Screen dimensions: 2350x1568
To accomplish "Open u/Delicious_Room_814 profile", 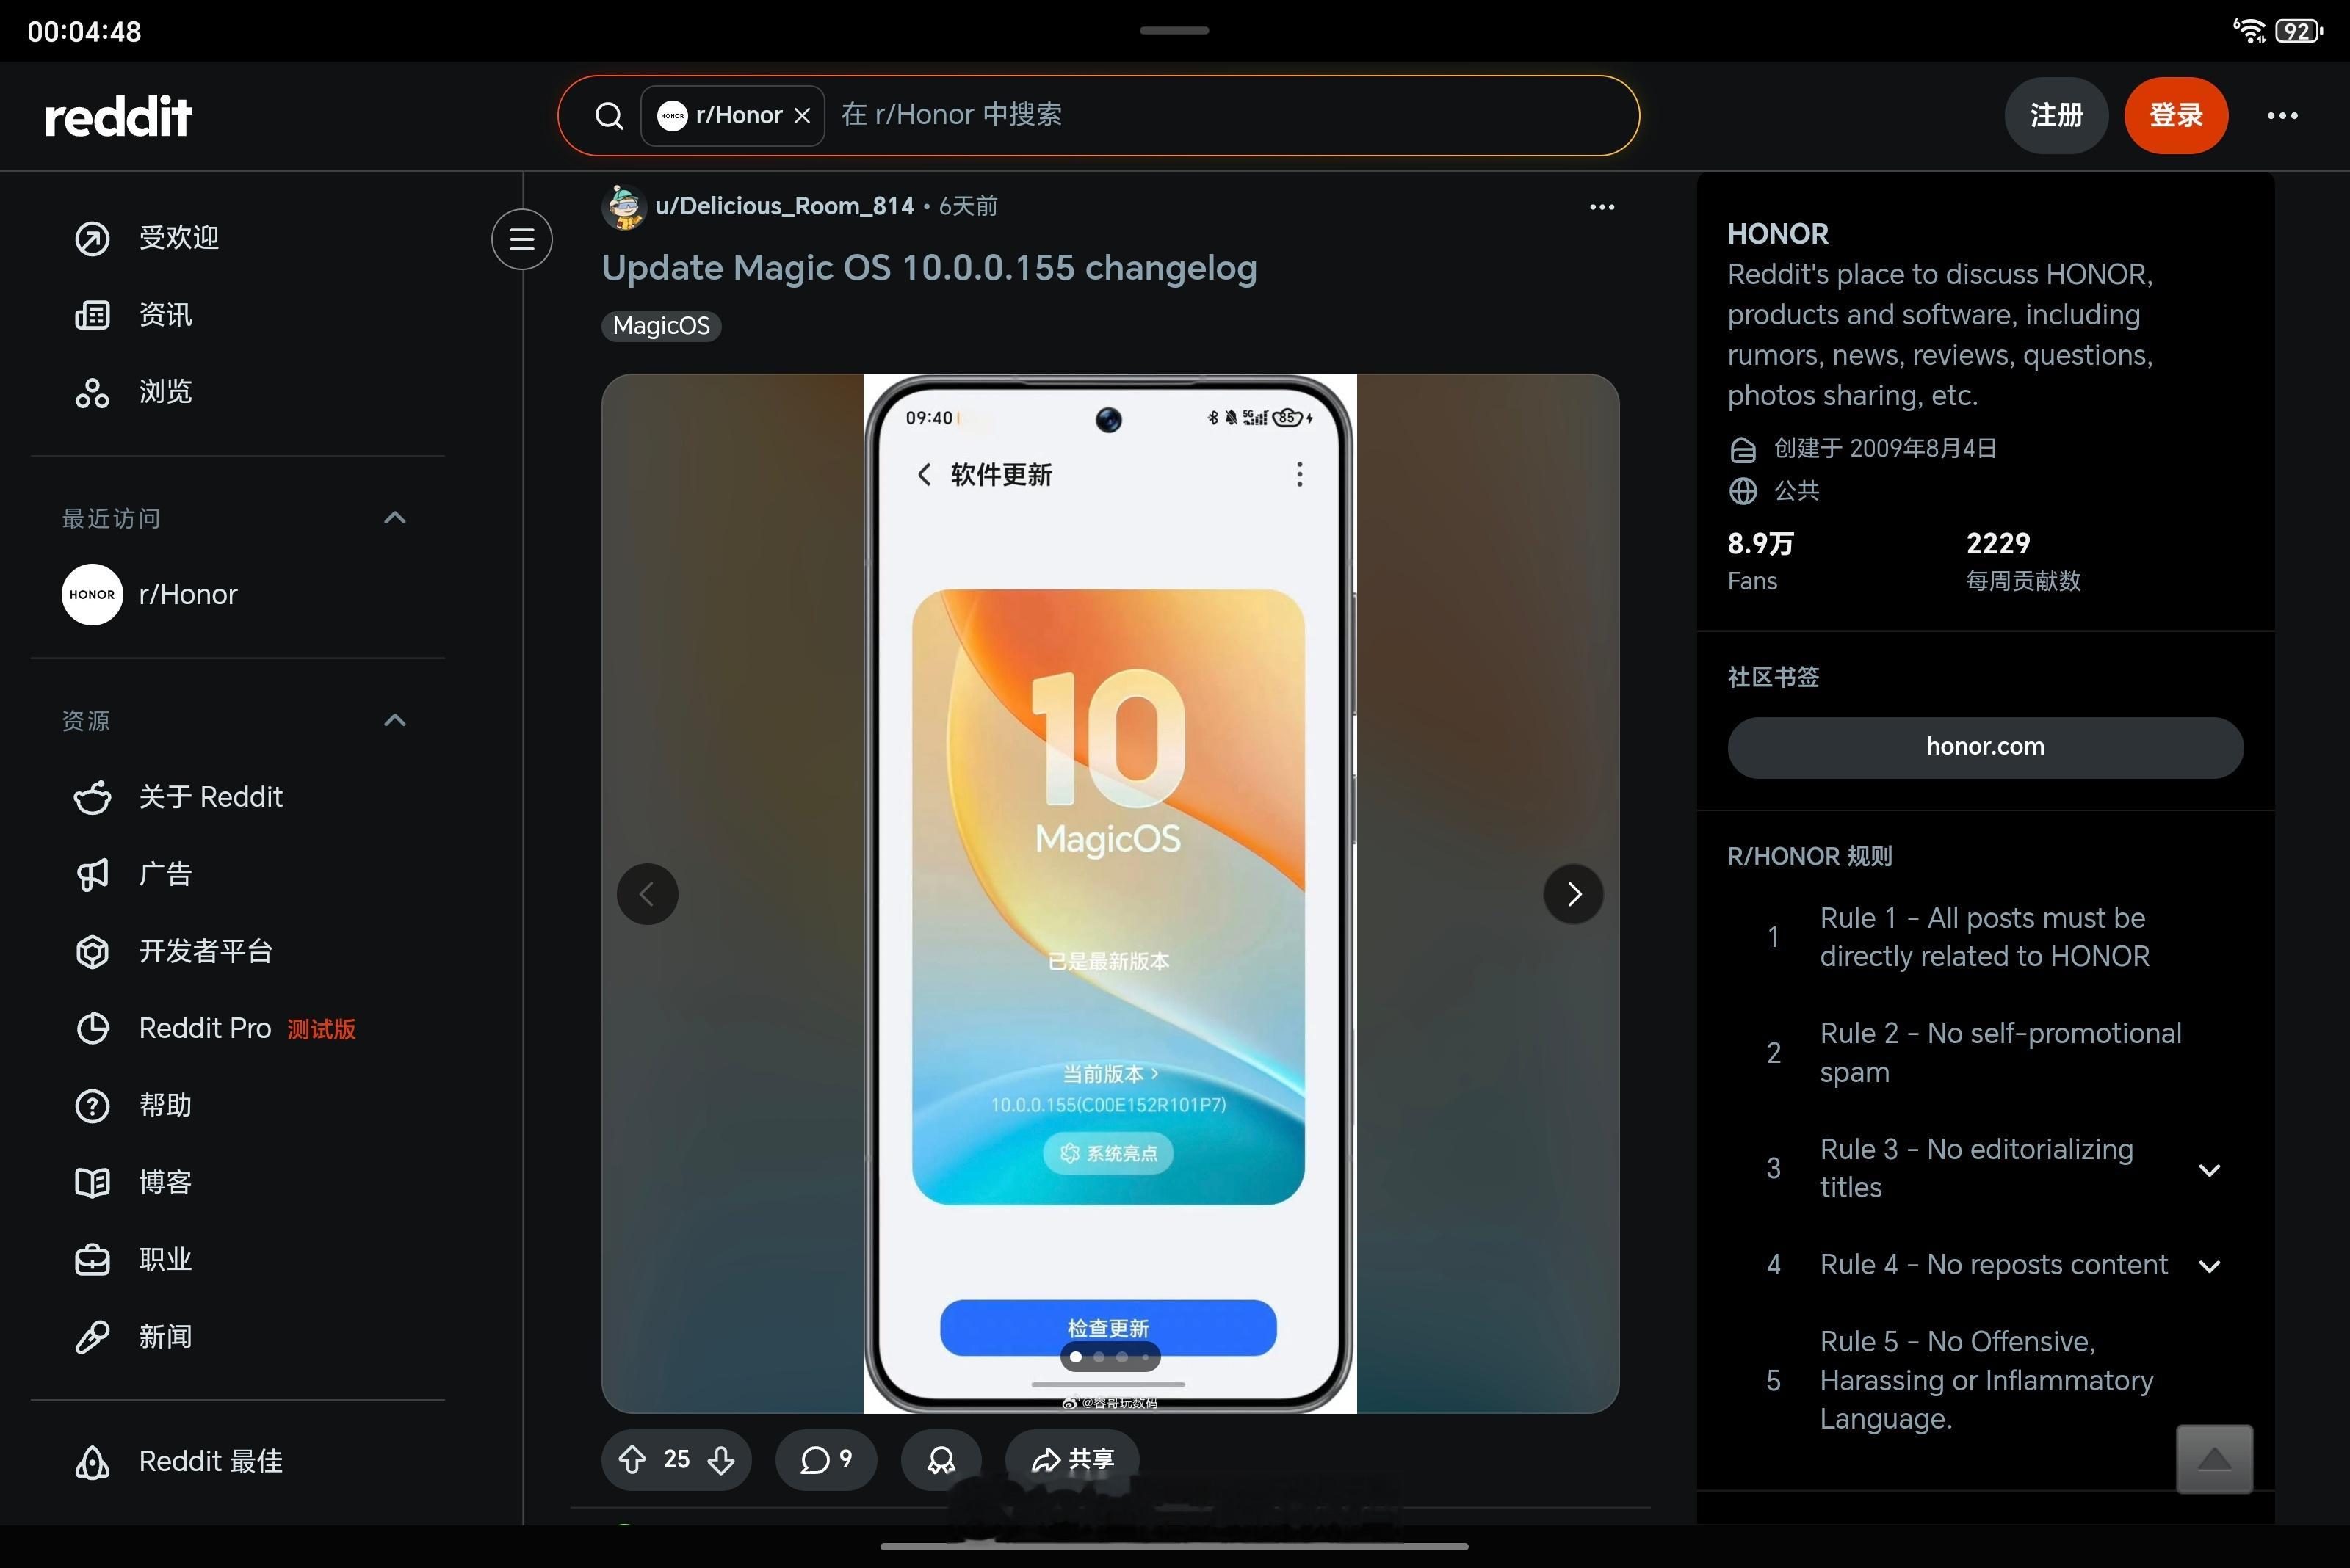I will (784, 206).
